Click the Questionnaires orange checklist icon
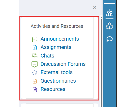 pyautogui.click(x=35, y=81)
